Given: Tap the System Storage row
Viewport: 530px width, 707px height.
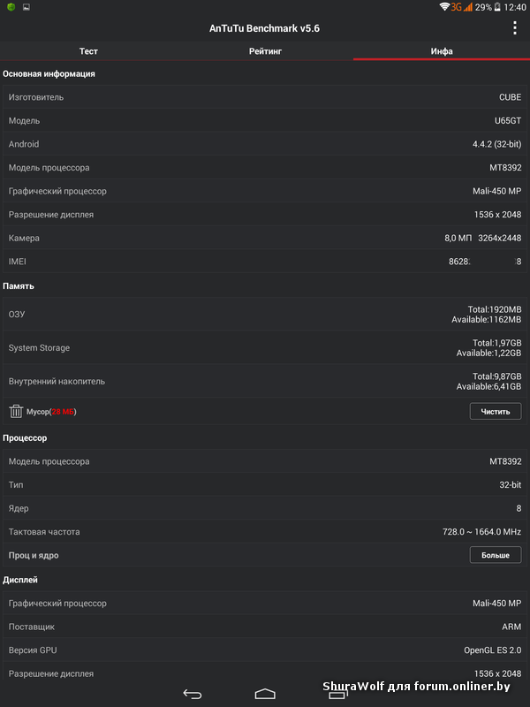Looking at the screenshot, I should (265, 347).
